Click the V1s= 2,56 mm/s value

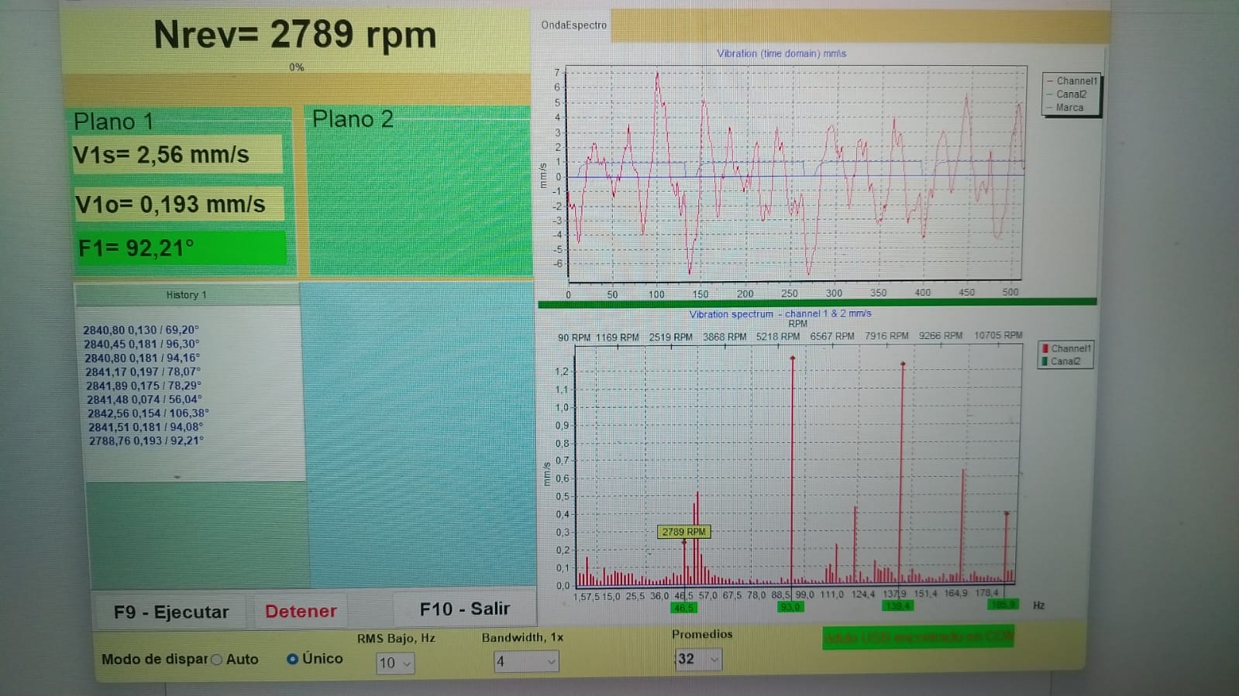[177, 155]
